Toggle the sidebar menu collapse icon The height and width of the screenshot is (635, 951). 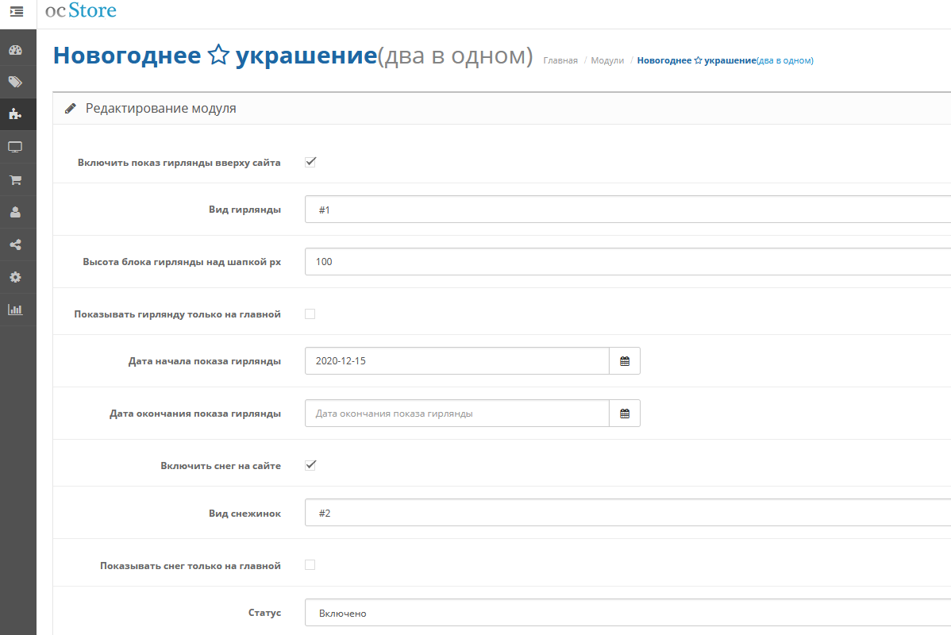pos(17,12)
